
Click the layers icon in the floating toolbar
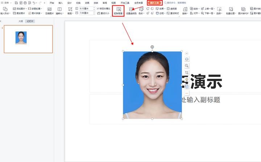click(187, 59)
